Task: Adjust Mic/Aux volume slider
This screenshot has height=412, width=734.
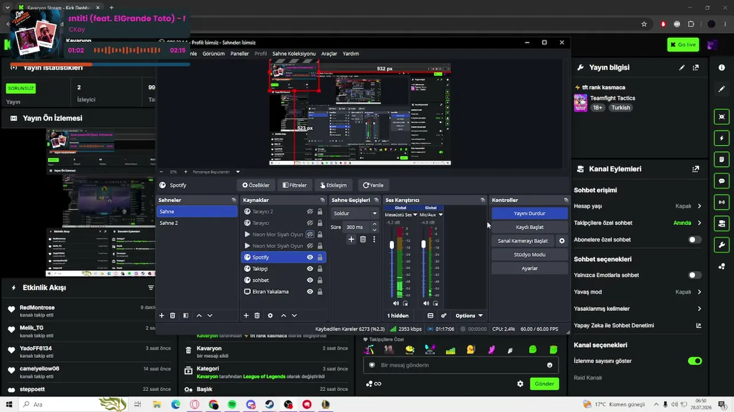Action: point(423,245)
